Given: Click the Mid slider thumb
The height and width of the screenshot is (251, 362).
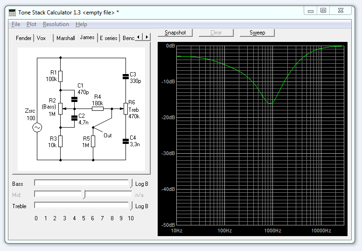Looking at the screenshot, I should [84, 195].
